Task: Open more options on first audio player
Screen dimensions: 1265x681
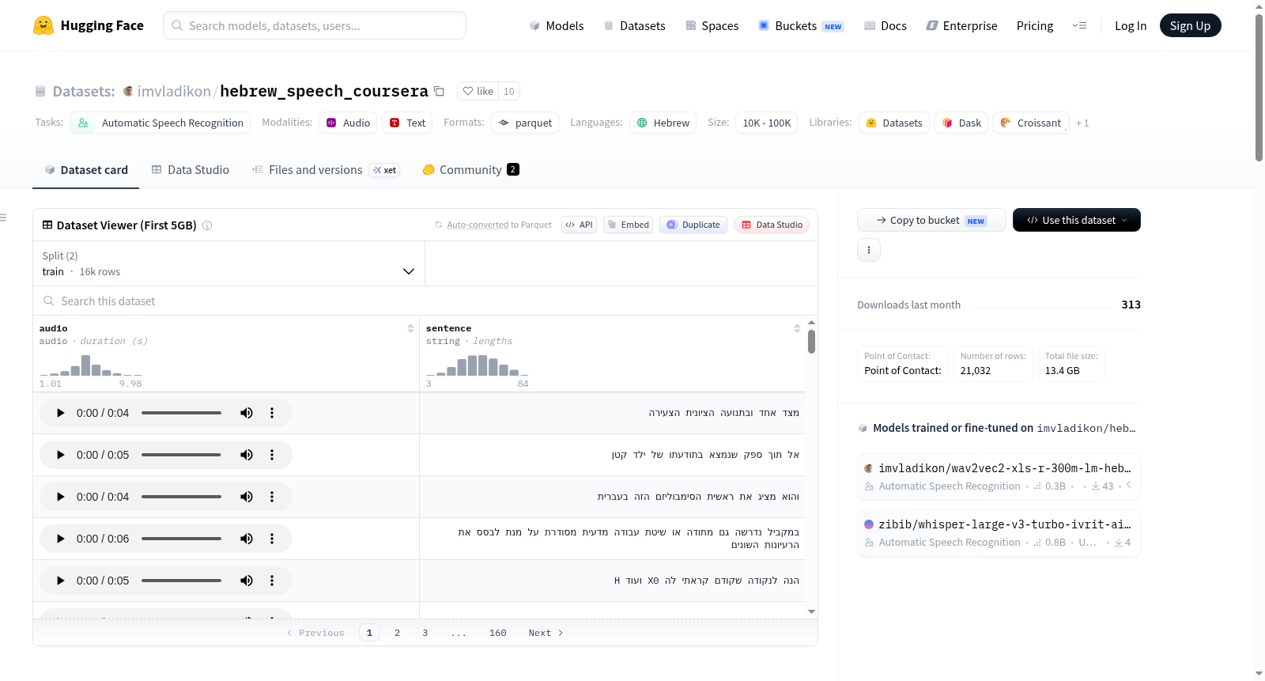Action: [272, 413]
